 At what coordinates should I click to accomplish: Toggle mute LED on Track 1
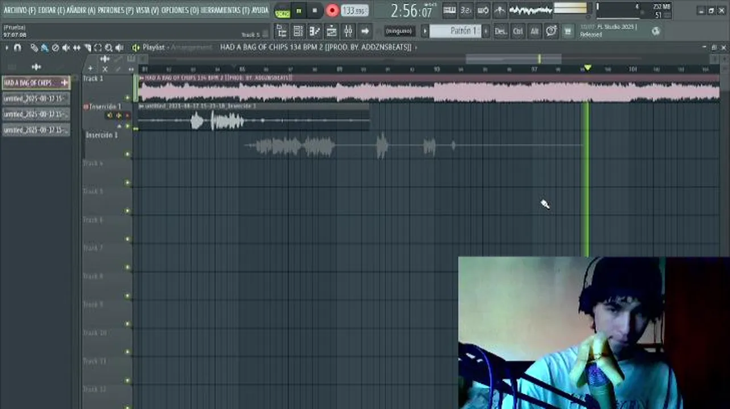pos(127,98)
